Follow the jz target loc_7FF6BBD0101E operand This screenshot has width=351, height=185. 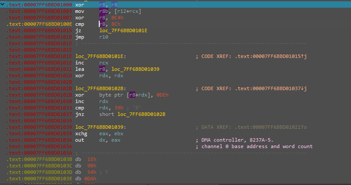[123, 30]
